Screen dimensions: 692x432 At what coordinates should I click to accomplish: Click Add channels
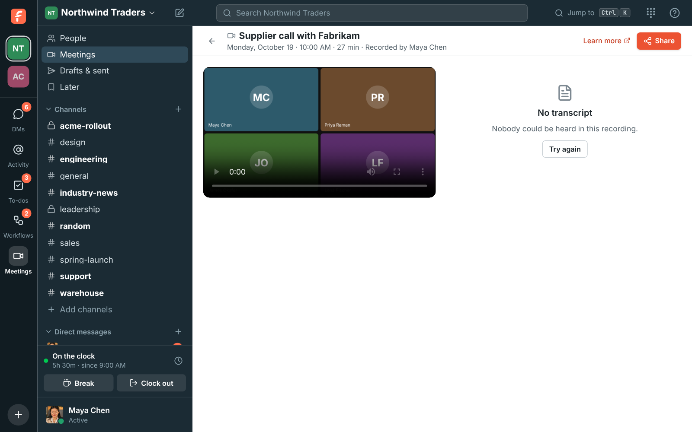(x=115, y=309)
